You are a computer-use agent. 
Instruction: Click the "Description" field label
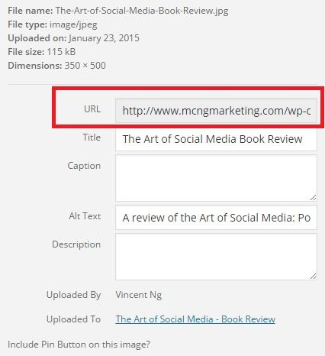76,244
